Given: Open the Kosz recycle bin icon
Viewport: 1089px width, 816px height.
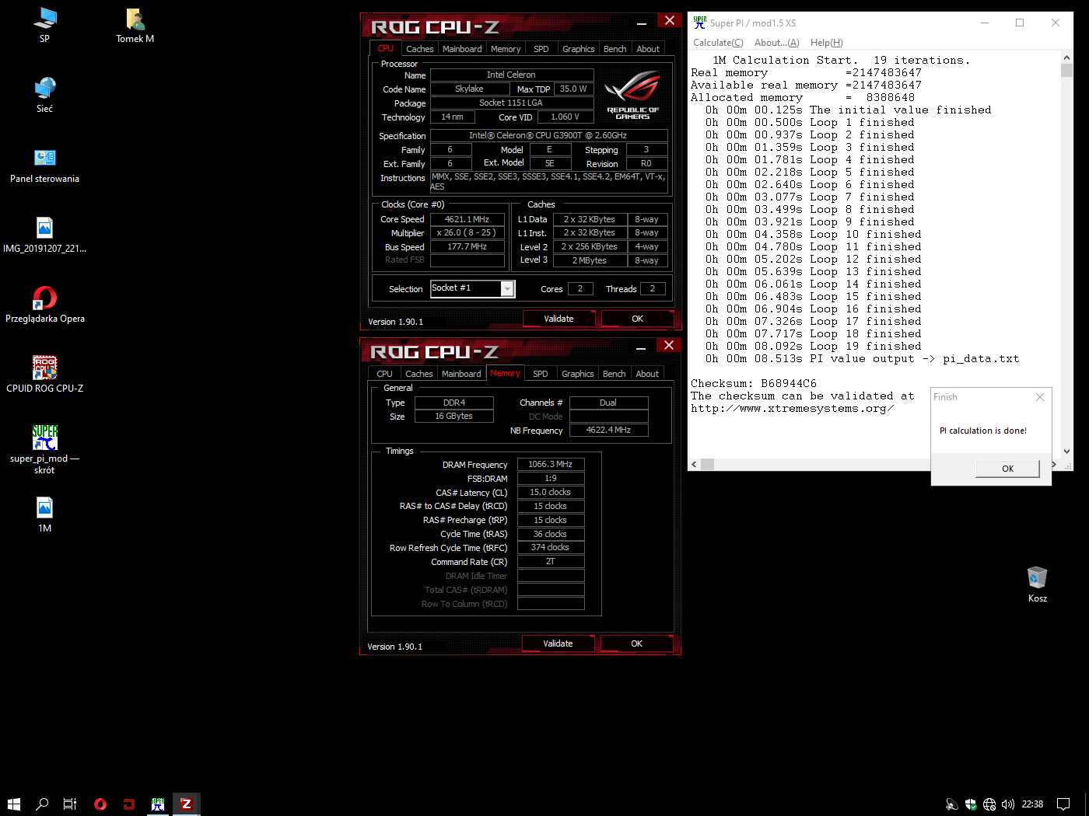Looking at the screenshot, I should point(1037,584).
